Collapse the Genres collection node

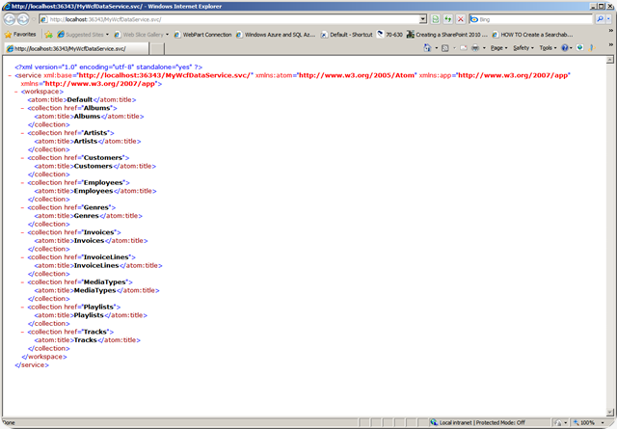(22, 207)
